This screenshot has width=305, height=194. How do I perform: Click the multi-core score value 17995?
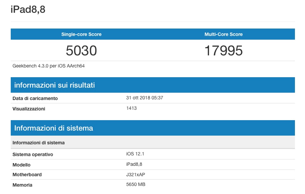click(223, 51)
